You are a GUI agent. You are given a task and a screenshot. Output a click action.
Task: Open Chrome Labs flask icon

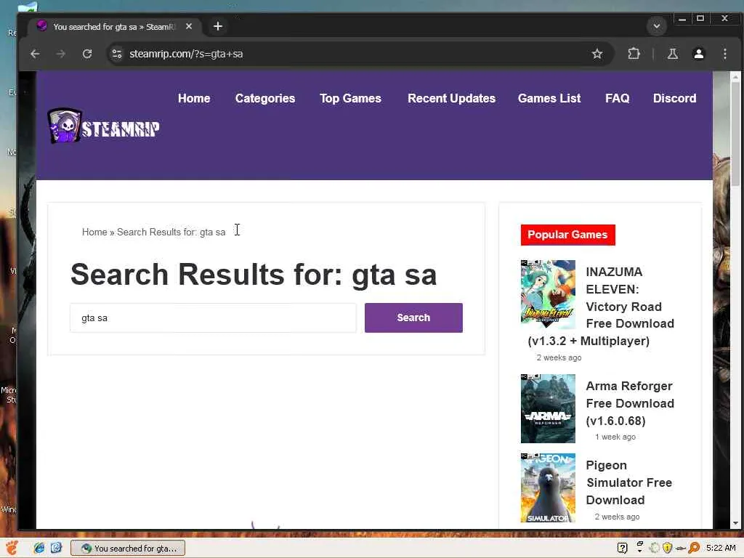(x=672, y=54)
